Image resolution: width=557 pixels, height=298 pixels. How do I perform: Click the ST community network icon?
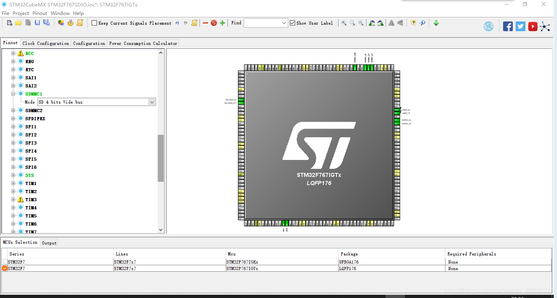tap(545, 27)
